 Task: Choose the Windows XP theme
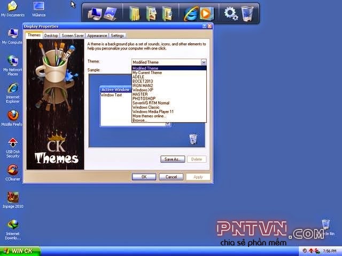169,90
